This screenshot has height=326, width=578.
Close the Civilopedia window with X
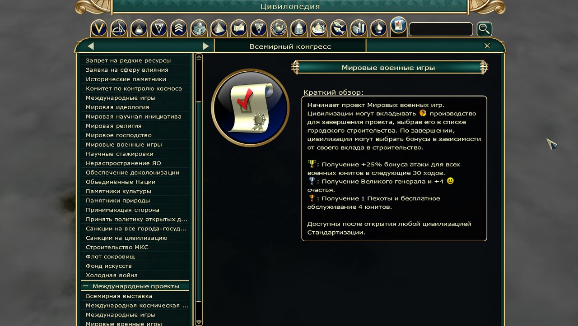click(487, 46)
